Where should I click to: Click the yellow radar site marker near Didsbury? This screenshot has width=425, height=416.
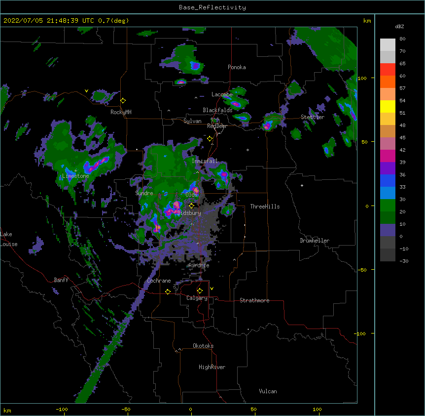(191, 206)
